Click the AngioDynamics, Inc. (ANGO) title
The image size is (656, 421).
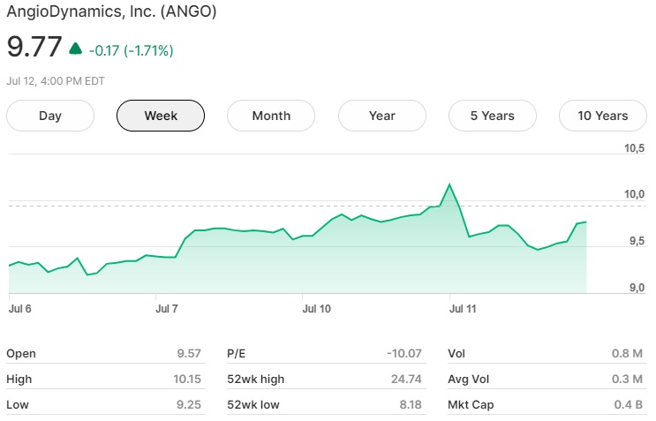point(111,11)
